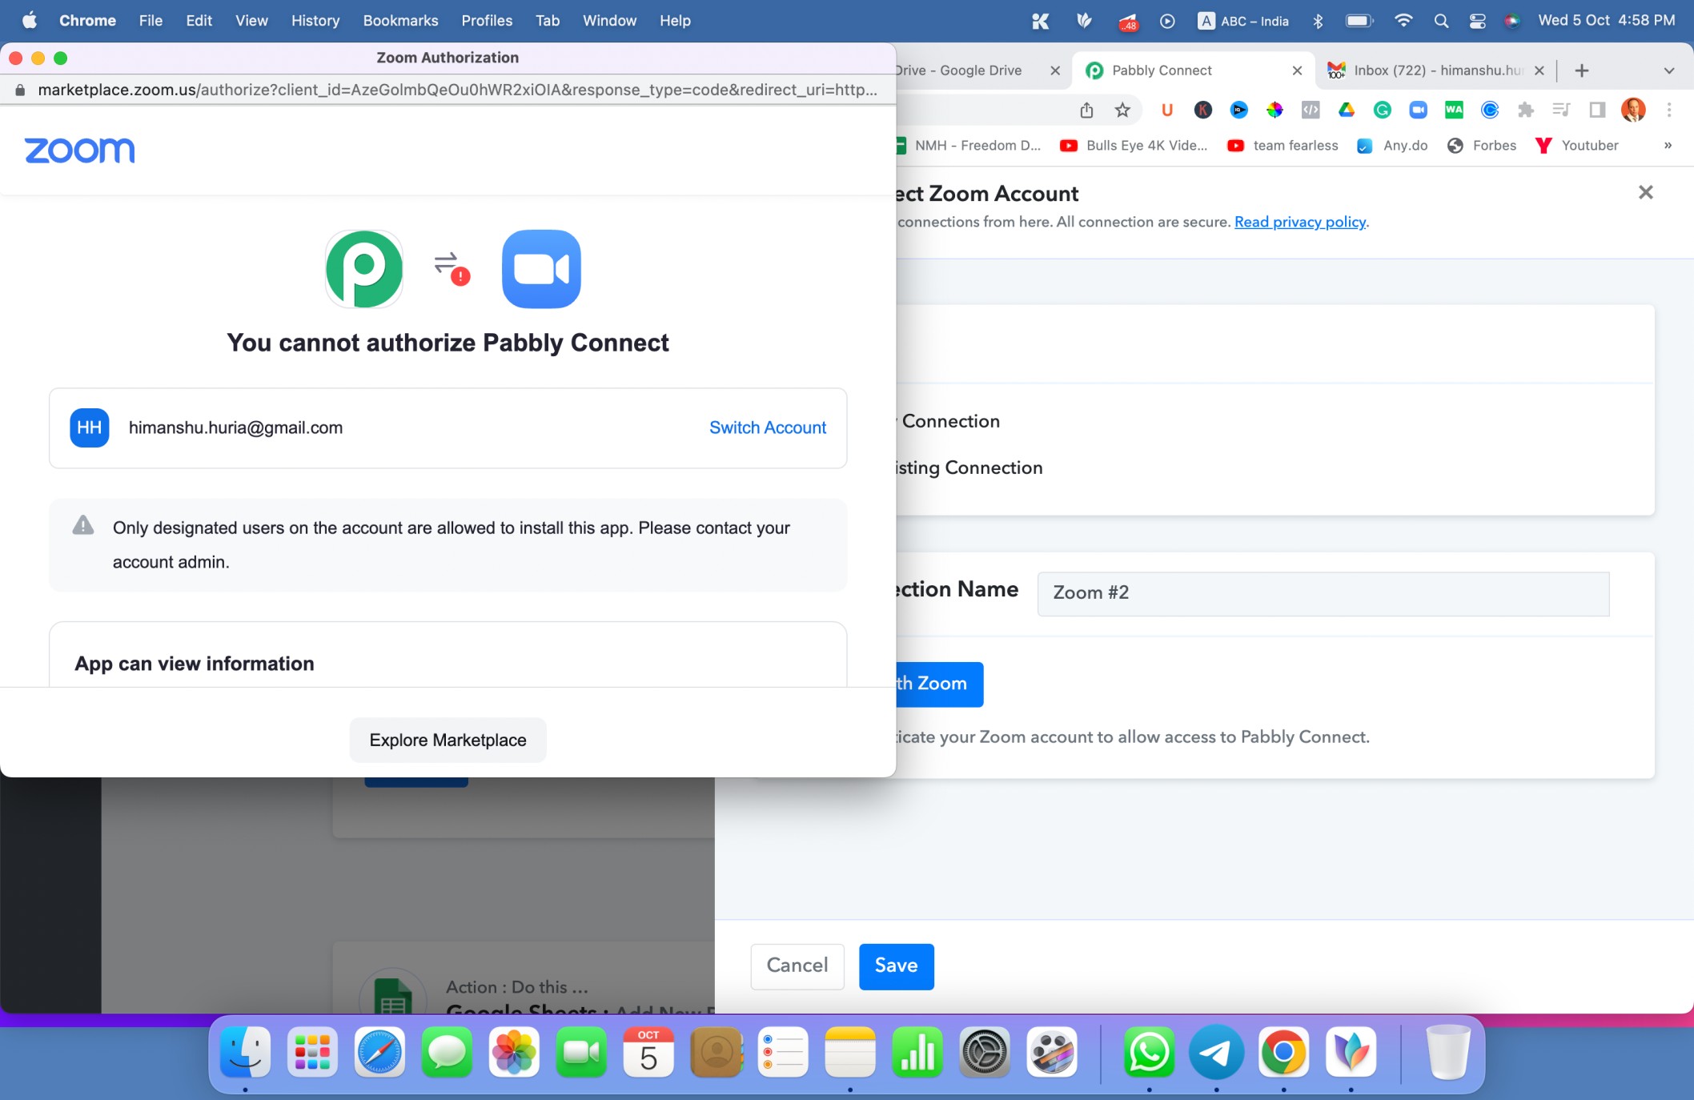Click the HH account avatar badge
The image size is (1694, 1100).
[90, 428]
